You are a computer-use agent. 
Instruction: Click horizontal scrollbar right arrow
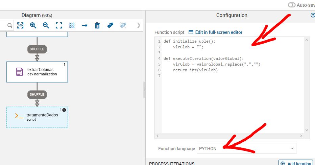[301, 136]
